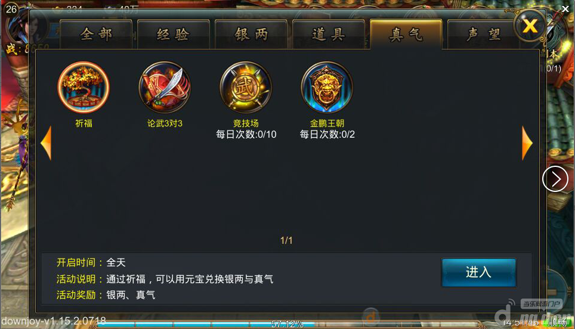Select the 祈福 money tree icon

[x=84, y=87]
